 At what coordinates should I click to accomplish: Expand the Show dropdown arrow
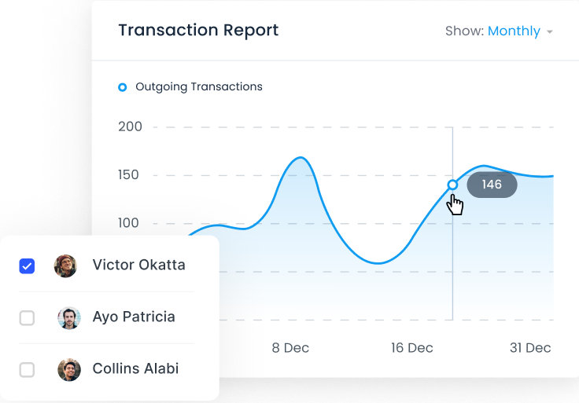click(549, 31)
